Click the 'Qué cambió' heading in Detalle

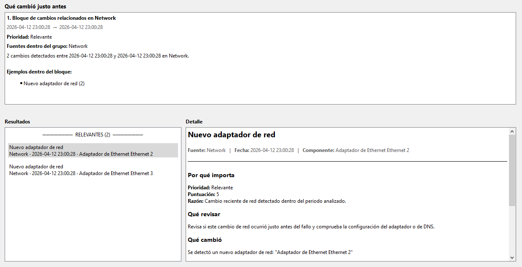click(x=205, y=240)
